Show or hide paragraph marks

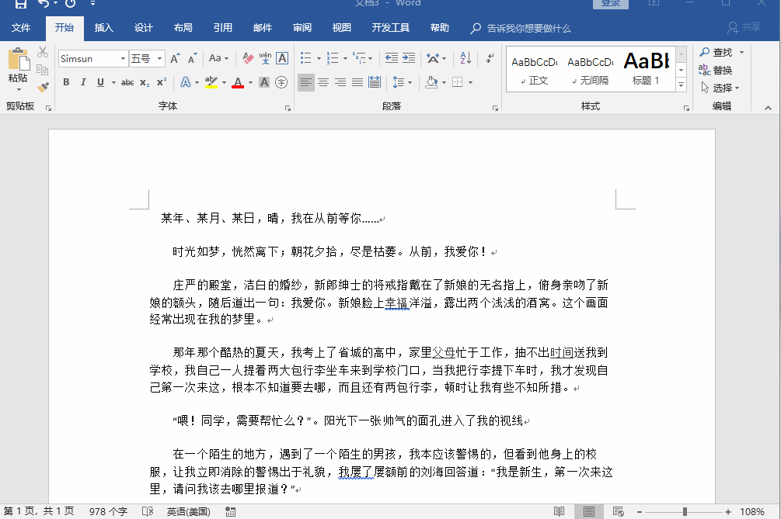pyautogui.click(x=490, y=58)
